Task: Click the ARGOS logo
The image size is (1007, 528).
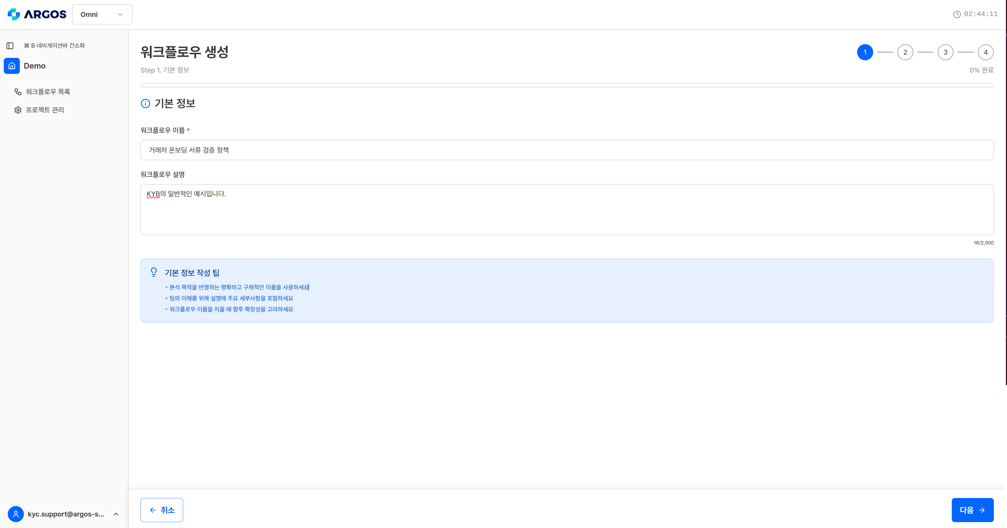Action: coord(37,14)
